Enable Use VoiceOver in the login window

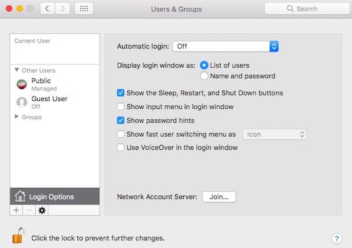pyautogui.click(x=121, y=148)
